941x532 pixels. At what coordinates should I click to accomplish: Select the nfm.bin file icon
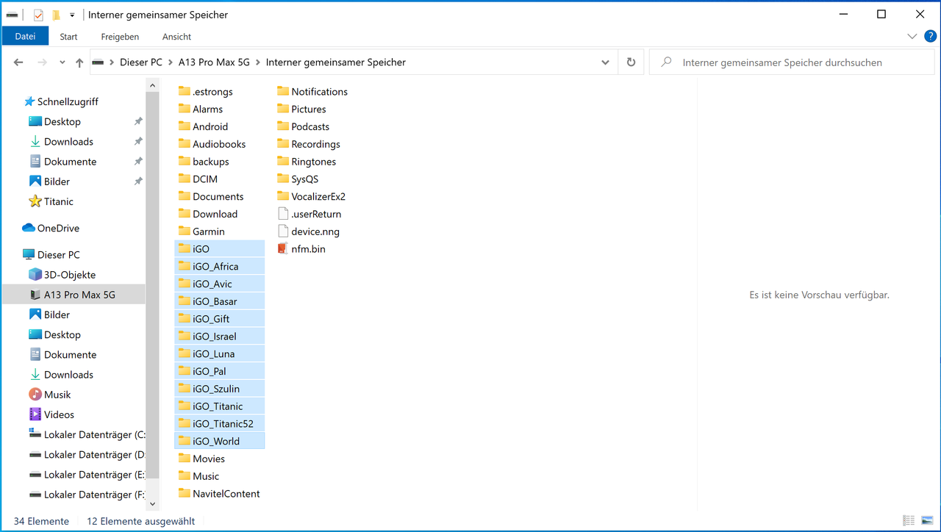[x=283, y=248]
